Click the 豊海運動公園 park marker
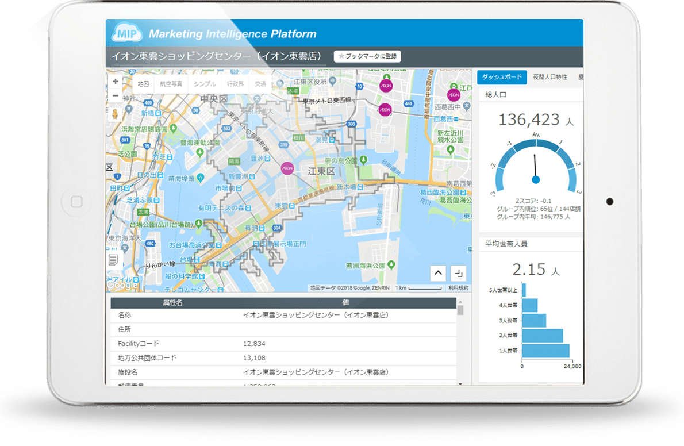 200,152
